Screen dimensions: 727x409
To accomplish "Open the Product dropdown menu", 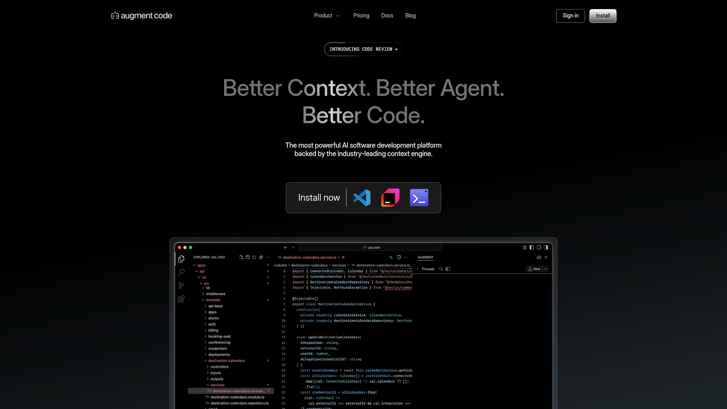I will [326, 16].
